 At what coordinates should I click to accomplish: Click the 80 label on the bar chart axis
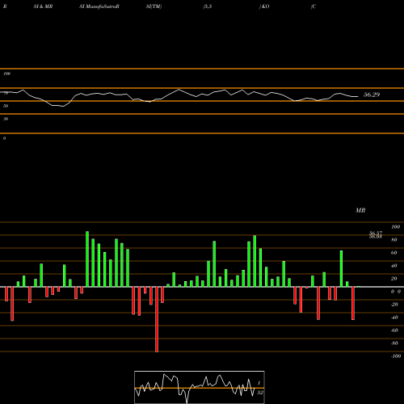tap(394, 240)
